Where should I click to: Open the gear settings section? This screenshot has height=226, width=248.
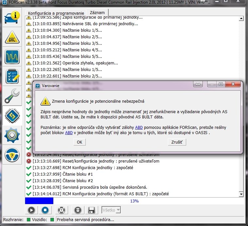(x=12, y=134)
